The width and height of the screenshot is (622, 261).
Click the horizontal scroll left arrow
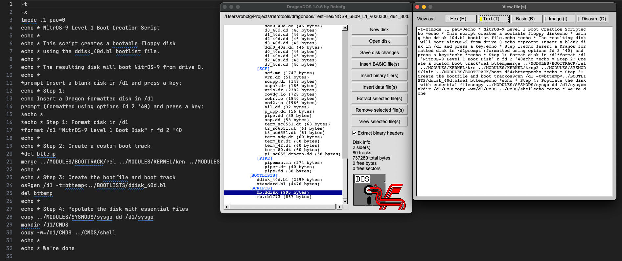coord(226,207)
